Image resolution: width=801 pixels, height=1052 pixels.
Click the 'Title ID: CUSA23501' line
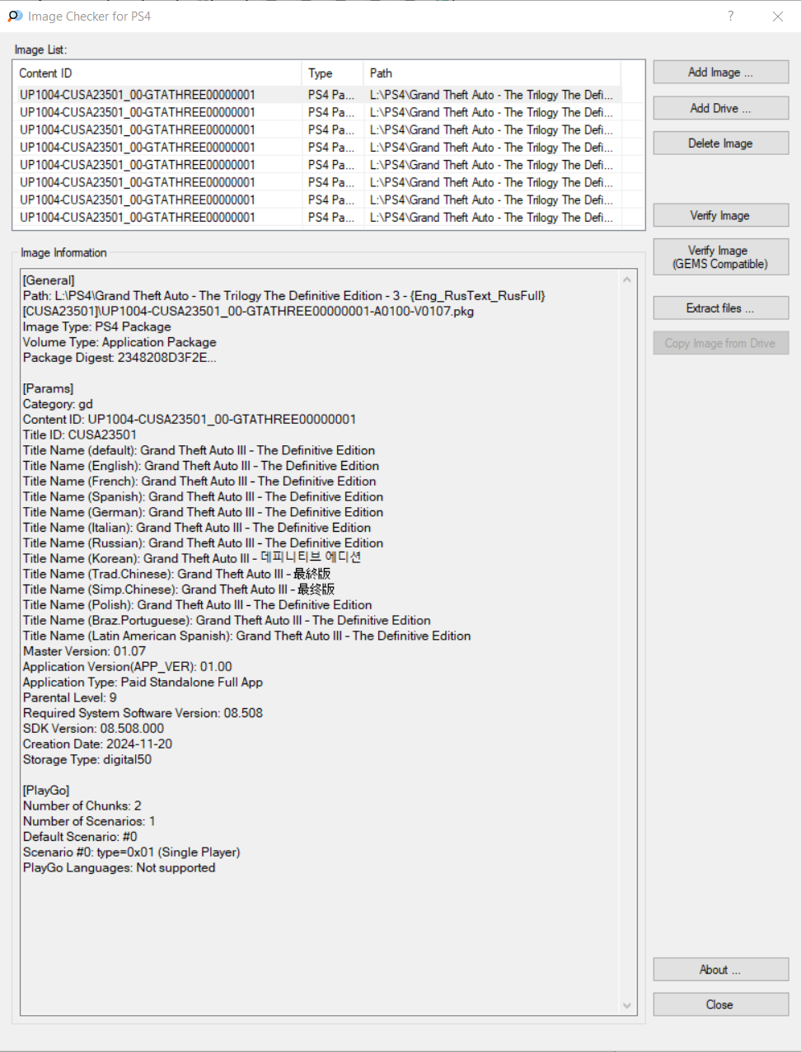click(80, 434)
